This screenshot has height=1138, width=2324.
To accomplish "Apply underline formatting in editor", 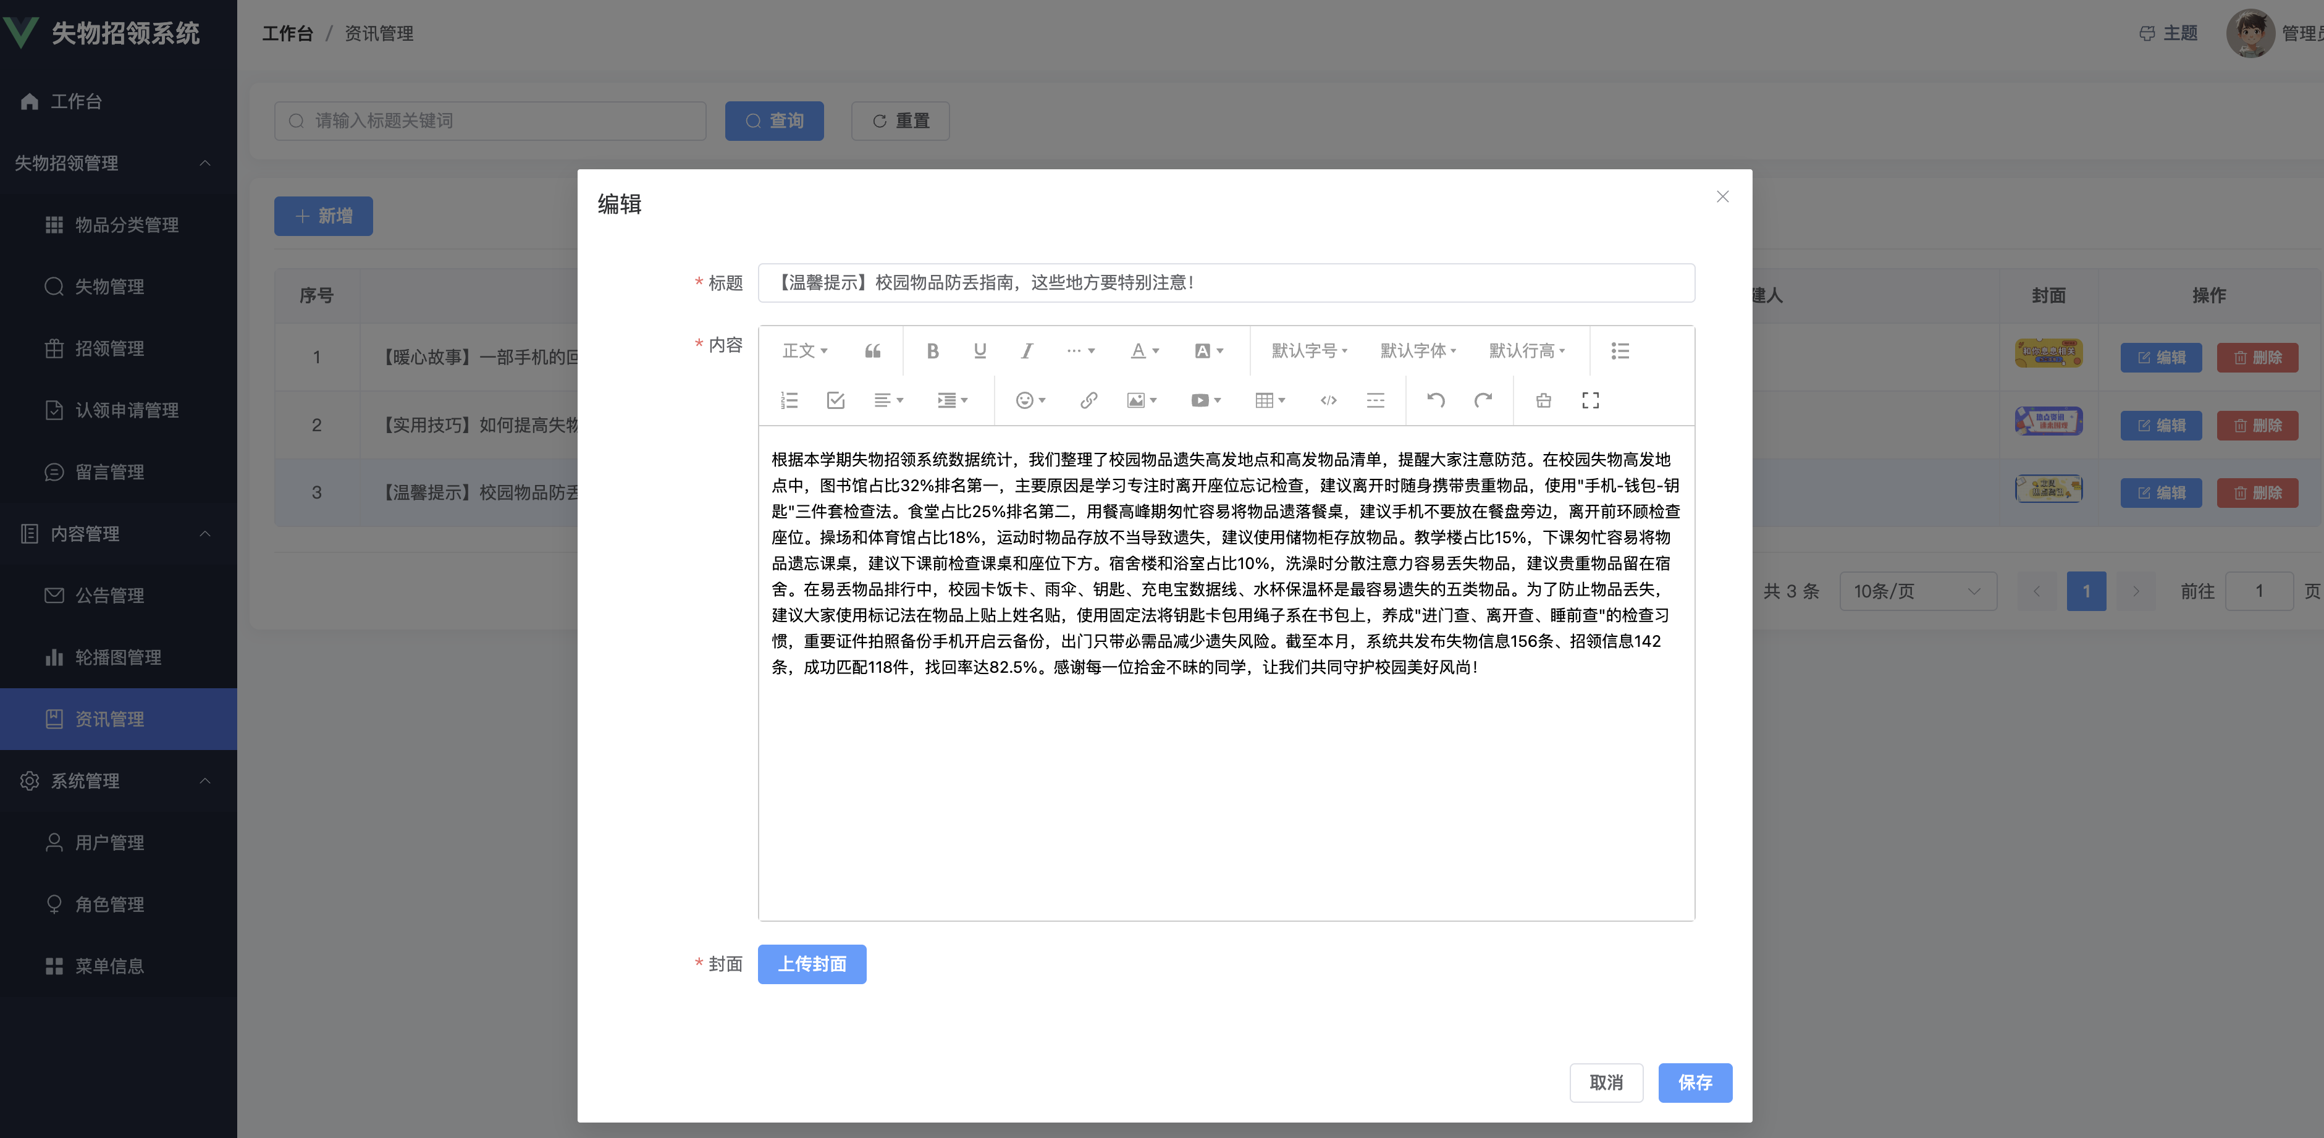I will 980,351.
